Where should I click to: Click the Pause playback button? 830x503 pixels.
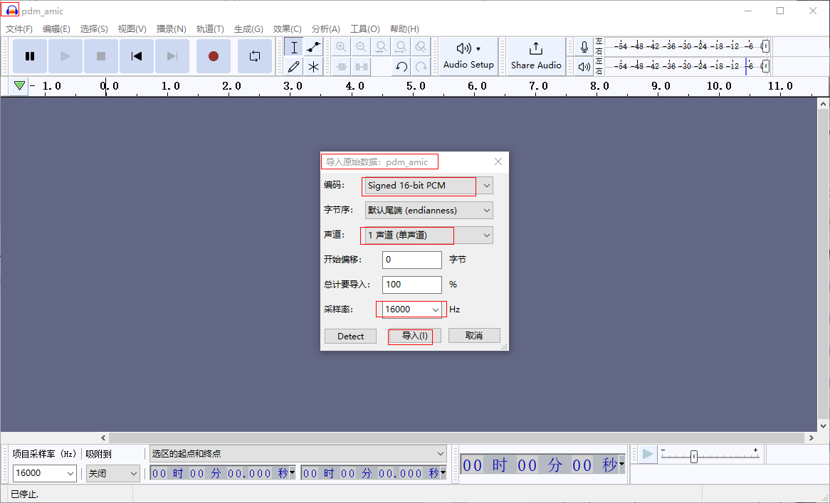(30, 56)
